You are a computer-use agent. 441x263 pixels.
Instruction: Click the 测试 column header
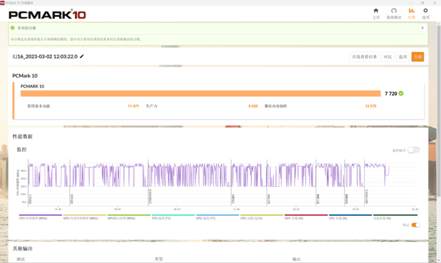[x=21, y=259]
